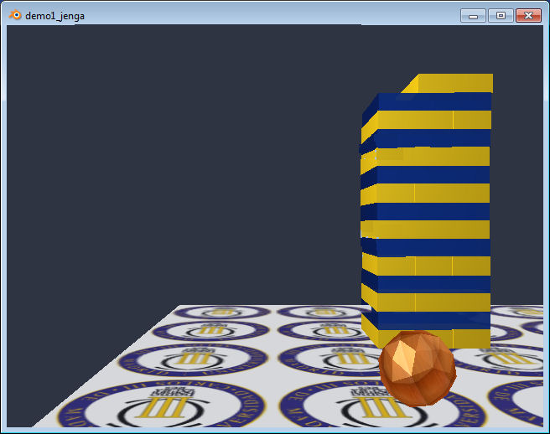Screen dimensions: 550x434
Task: Click the demo1_jenga window title text
Action: click(x=54, y=16)
